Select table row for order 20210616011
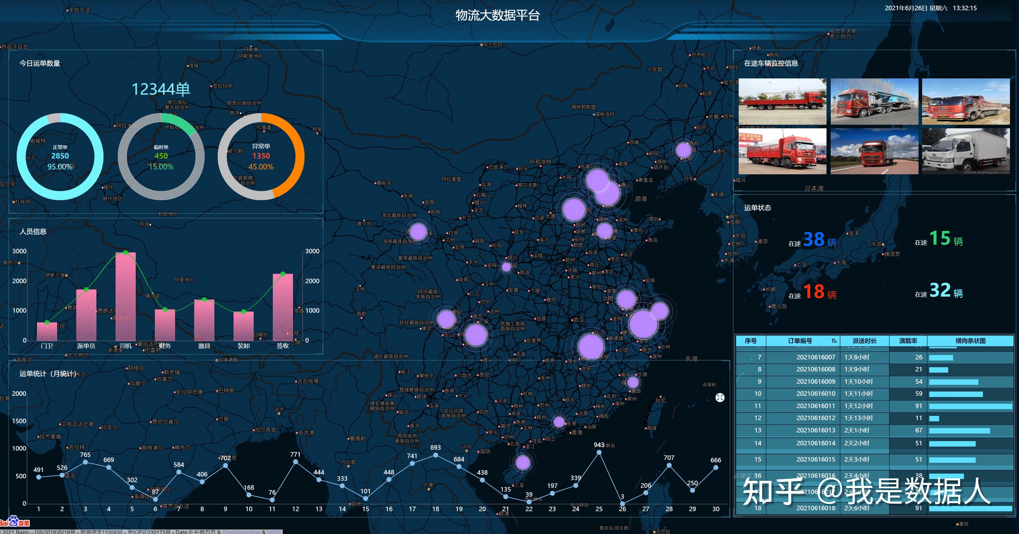This screenshot has height=534, width=1019. [816, 406]
